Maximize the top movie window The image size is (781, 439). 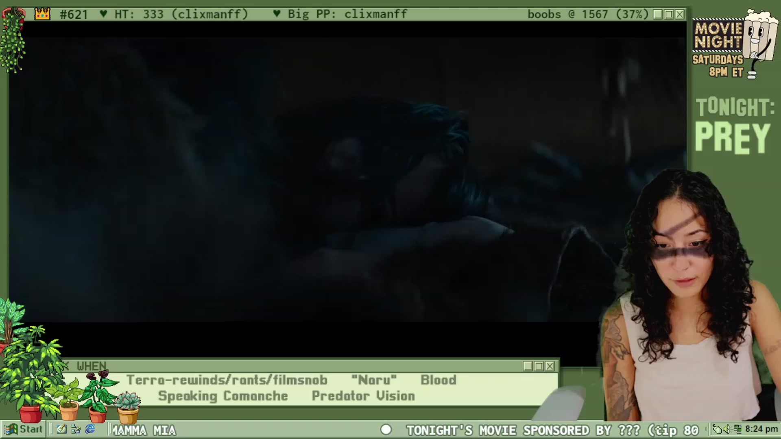pyautogui.click(x=669, y=15)
